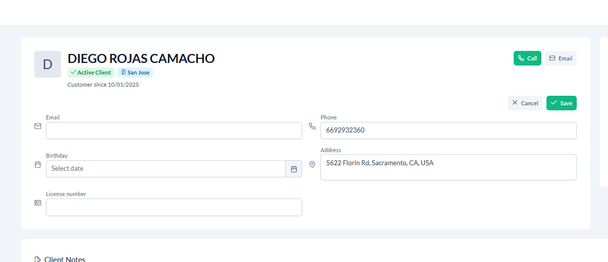
Task: Click the map pin icon beside Address
Action: tap(312, 164)
